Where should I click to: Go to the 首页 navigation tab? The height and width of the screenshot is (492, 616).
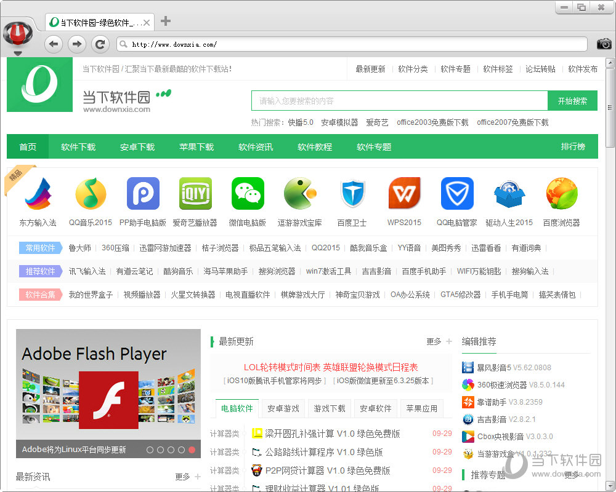(x=28, y=147)
